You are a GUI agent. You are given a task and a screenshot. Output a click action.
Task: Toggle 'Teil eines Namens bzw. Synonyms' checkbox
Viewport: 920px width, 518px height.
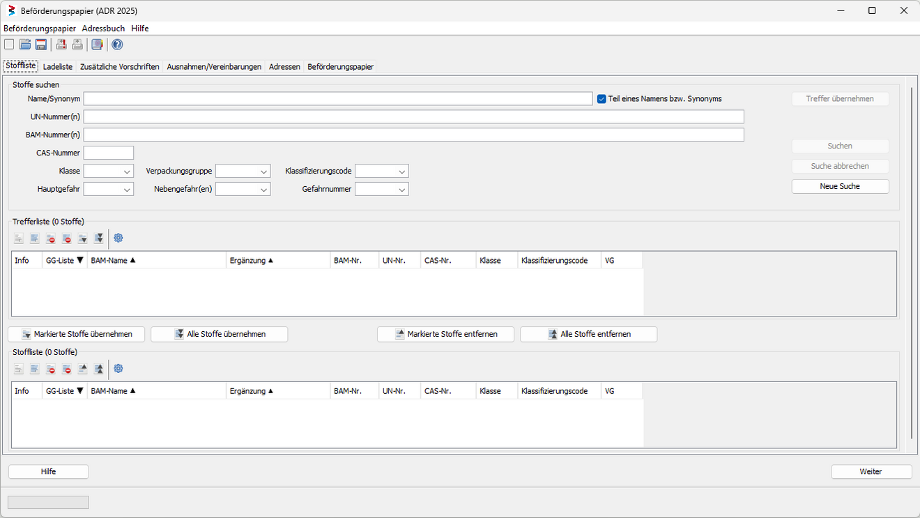tap(601, 99)
